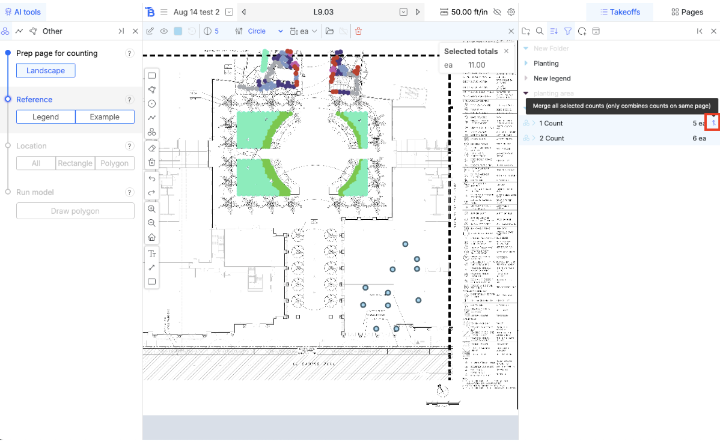720x442 pixels.
Task: Open the hamburger menu
Action: (x=164, y=12)
